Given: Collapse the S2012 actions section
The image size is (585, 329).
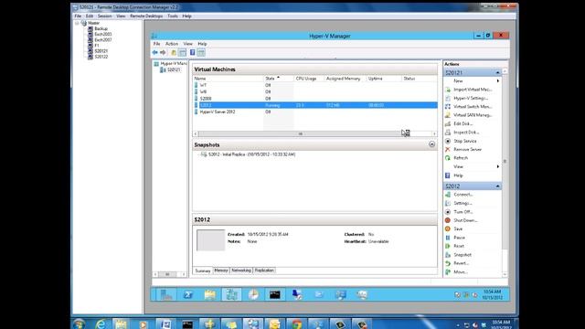Looking at the screenshot, I should [x=497, y=186].
